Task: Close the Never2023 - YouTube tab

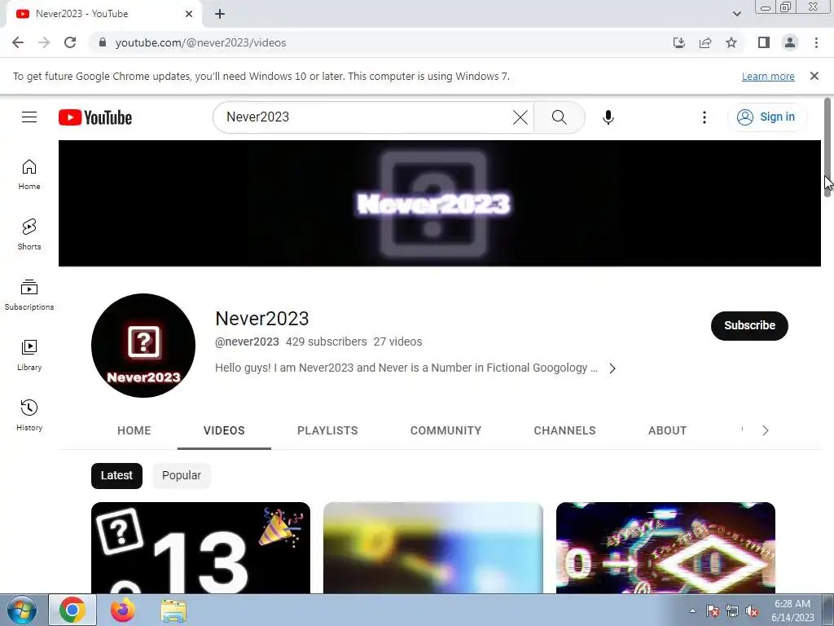Action: coord(189,14)
